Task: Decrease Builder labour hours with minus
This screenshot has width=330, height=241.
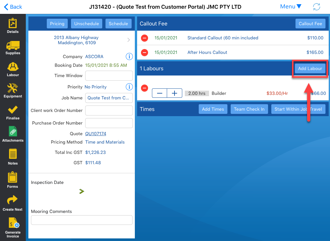Action: pos(159,93)
